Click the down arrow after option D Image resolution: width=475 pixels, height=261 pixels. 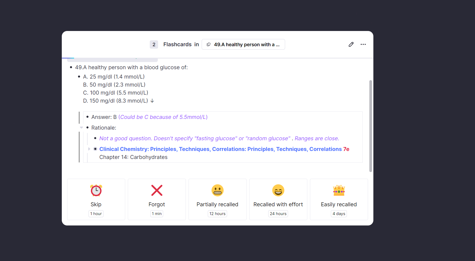(x=152, y=101)
